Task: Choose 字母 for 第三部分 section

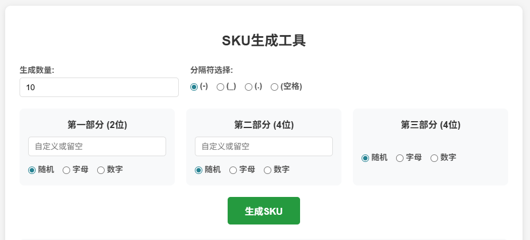Action: point(400,158)
